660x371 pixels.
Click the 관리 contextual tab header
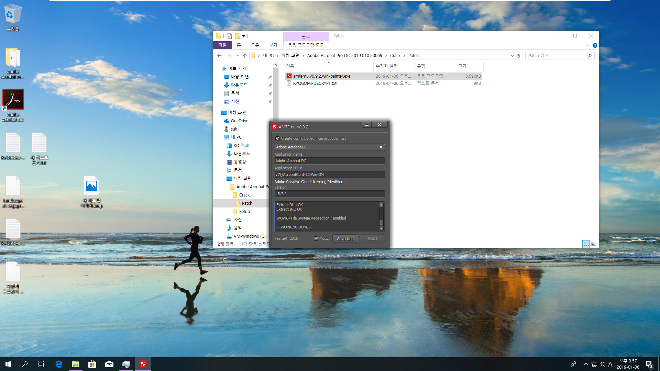306,36
